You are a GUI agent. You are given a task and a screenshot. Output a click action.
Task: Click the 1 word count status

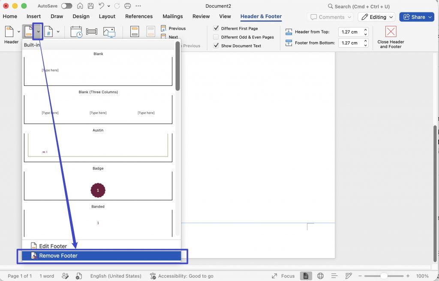coord(47,276)
